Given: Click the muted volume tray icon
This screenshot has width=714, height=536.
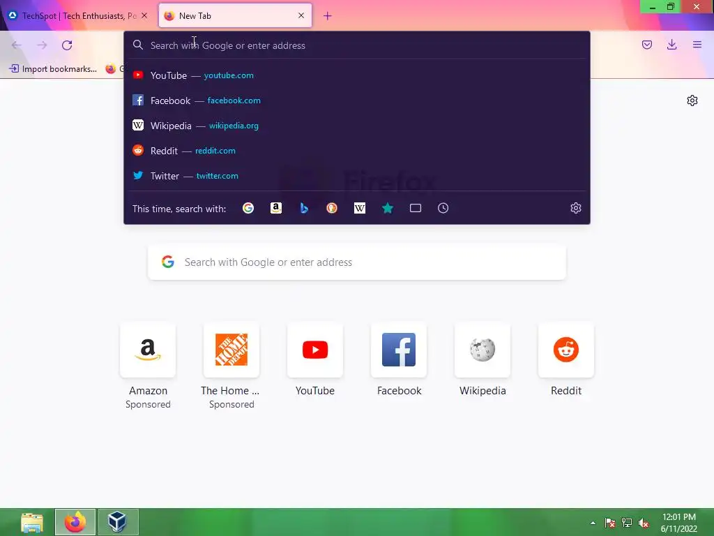Looking at the screenshot, I should click(x=644, y=523).
